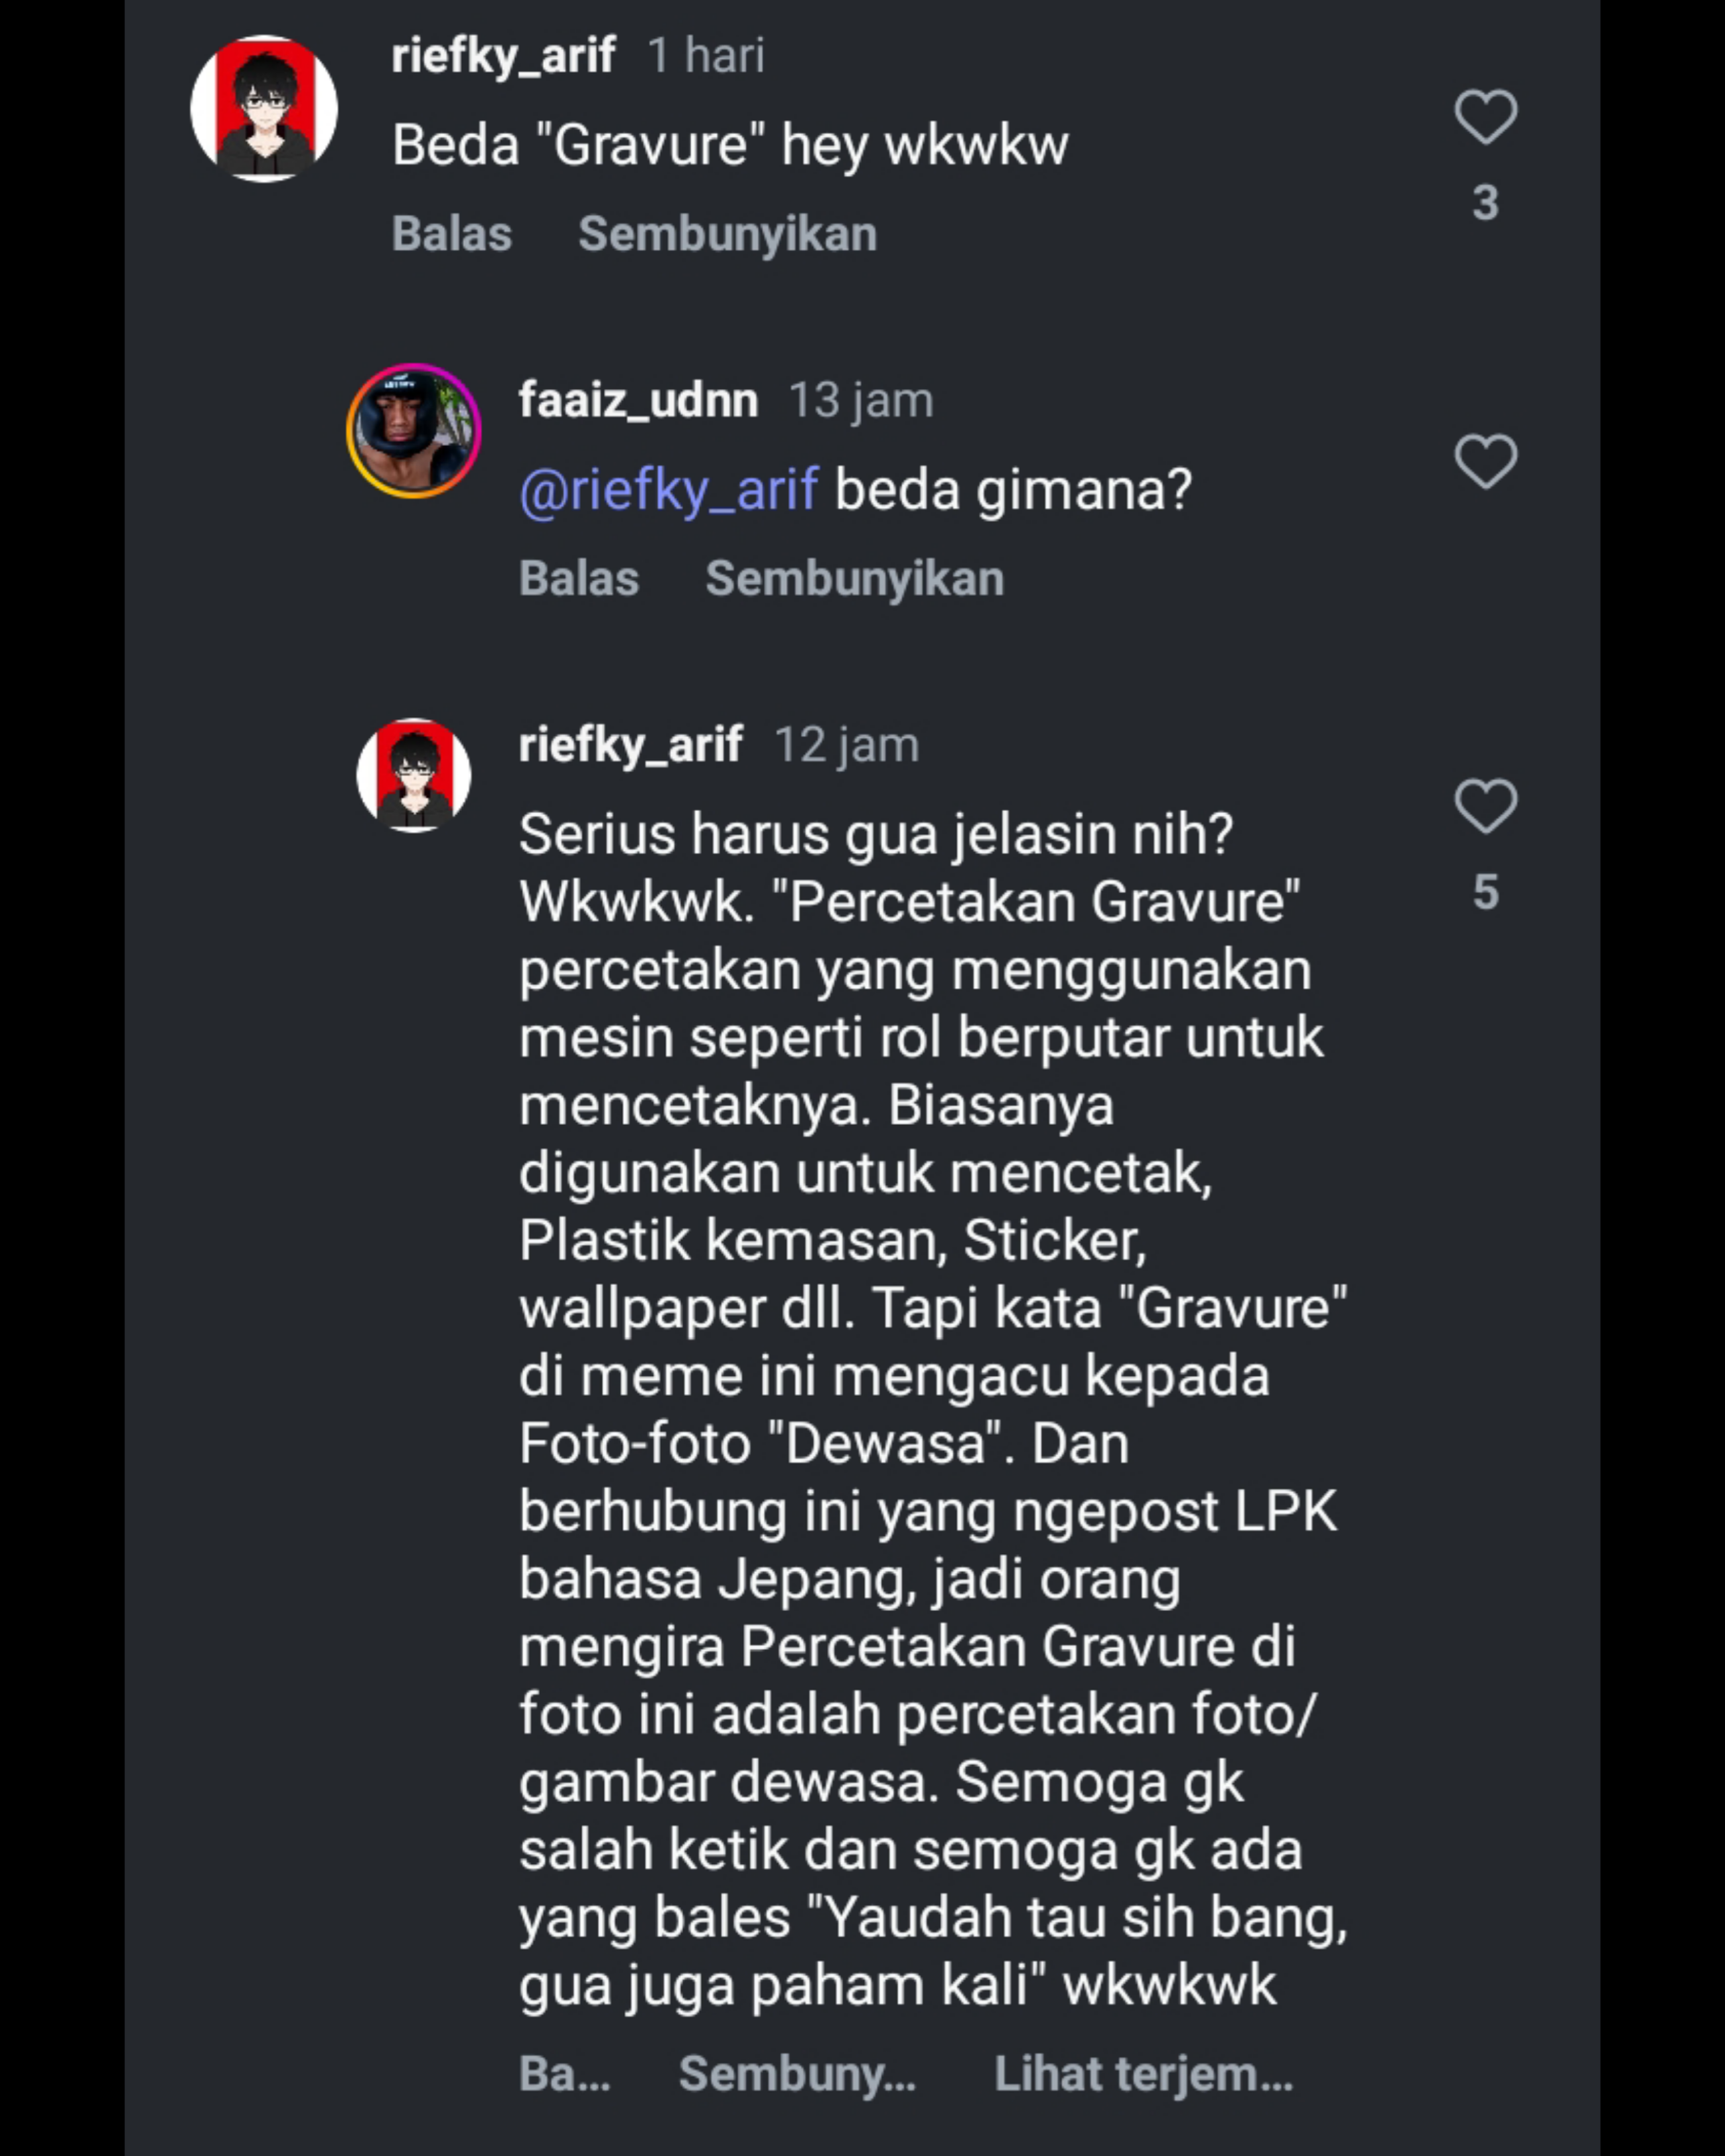
Task: View the 3 likes count on top comment
Action: coord(1485,203)
